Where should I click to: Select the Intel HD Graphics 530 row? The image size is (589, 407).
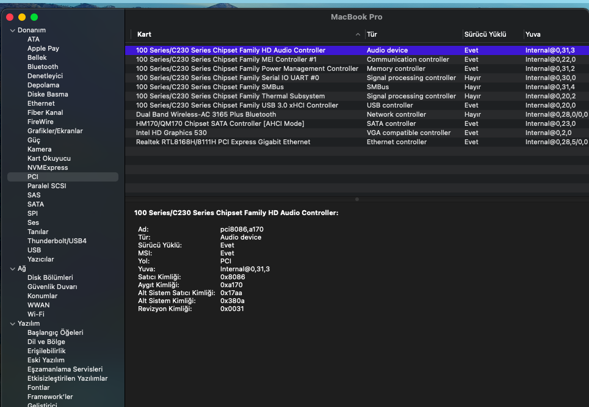click(x=172, y=133)
